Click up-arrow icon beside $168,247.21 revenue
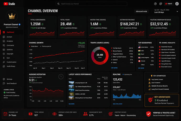 [141, 24]
